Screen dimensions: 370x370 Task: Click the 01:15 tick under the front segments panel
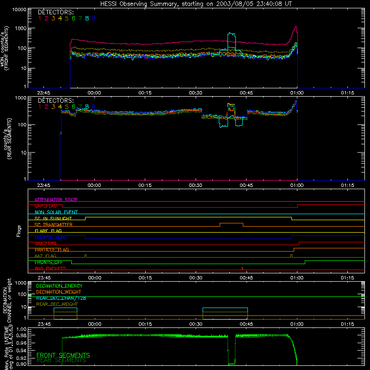point(347,93)
